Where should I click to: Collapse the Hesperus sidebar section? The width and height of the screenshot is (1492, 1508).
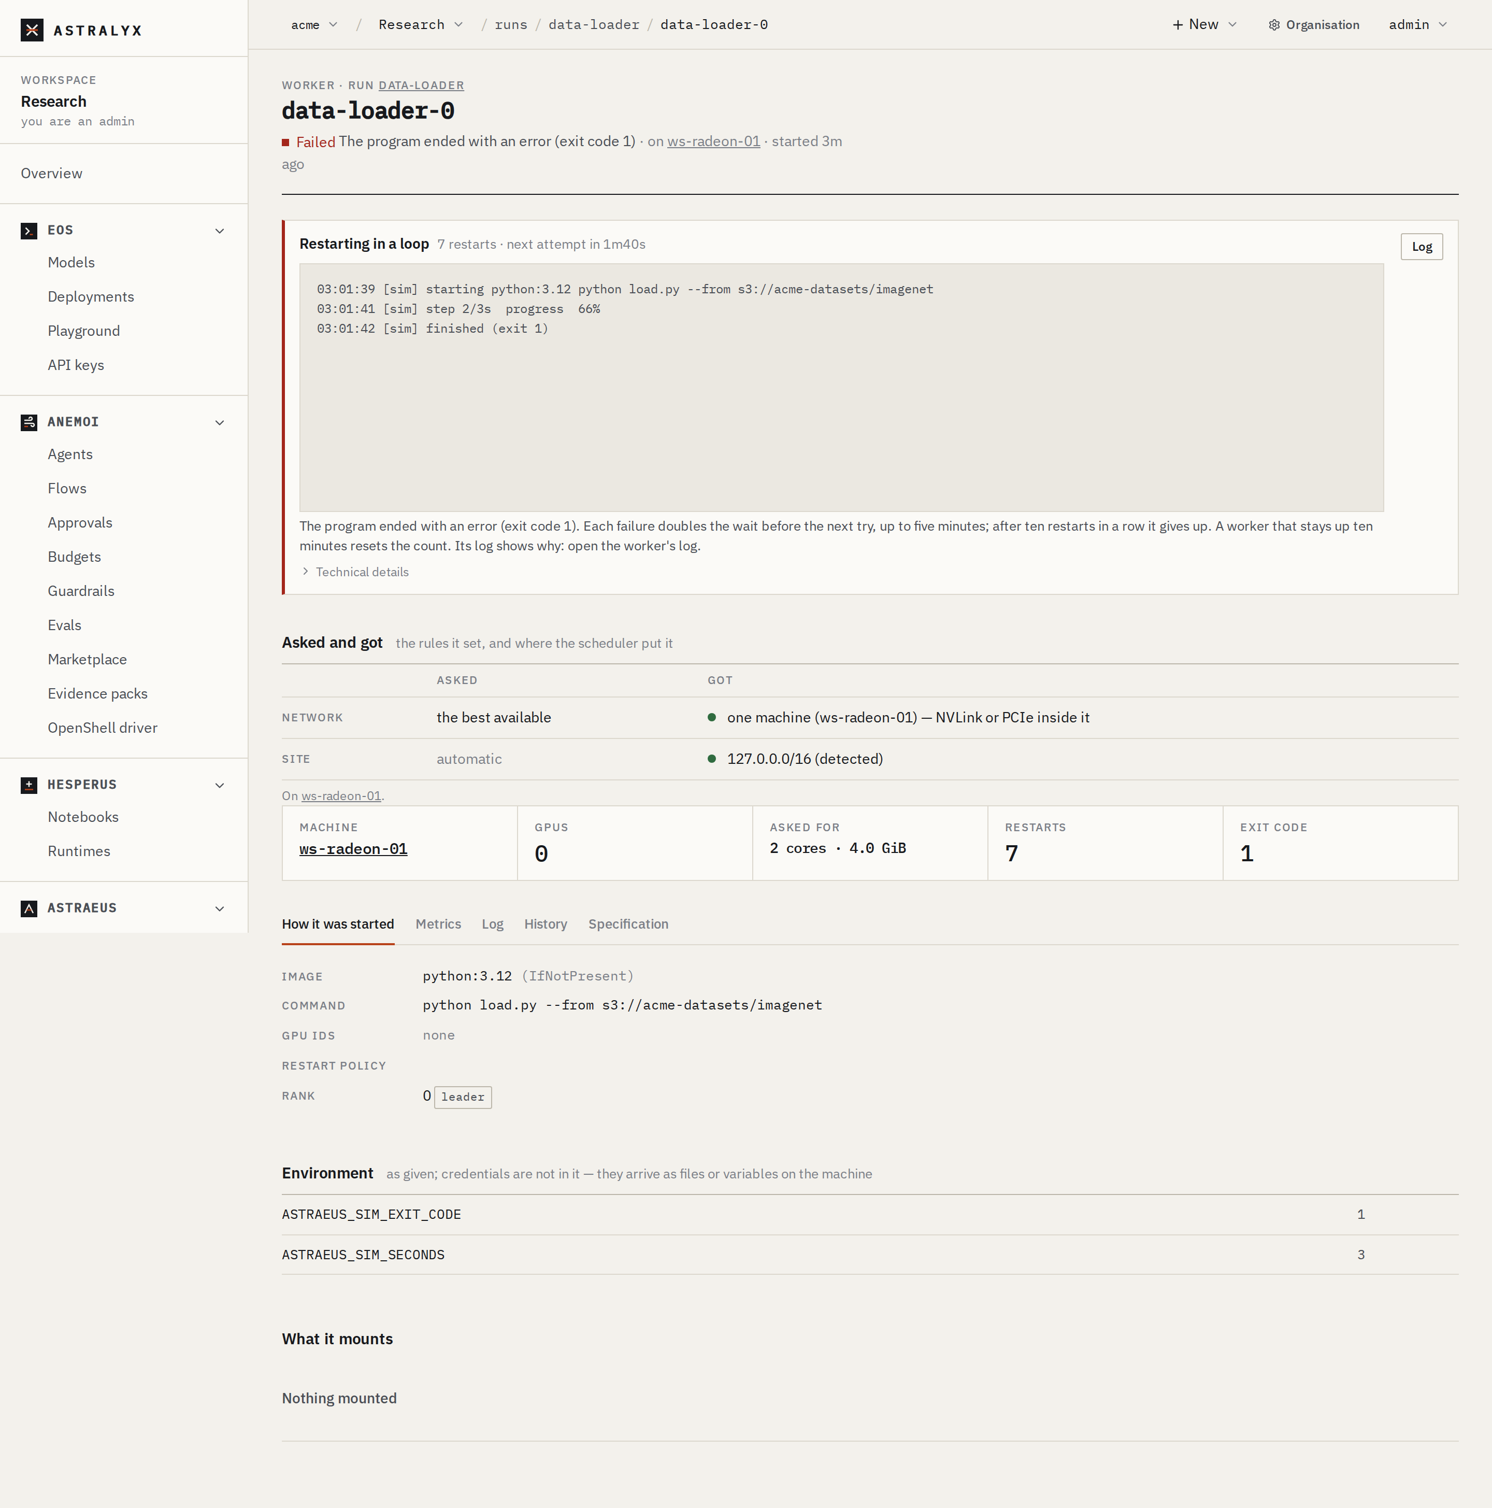click(x=220, y=786)
